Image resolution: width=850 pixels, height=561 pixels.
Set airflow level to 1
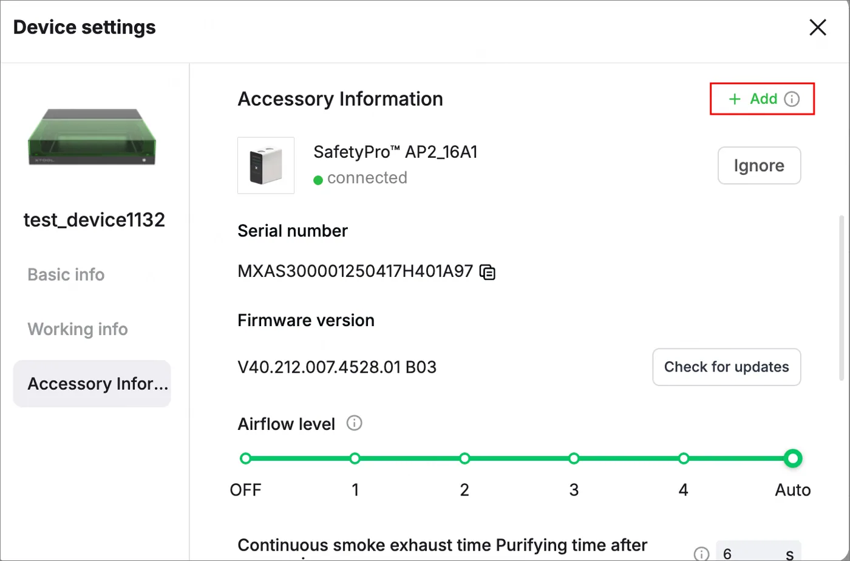[355, 458]
